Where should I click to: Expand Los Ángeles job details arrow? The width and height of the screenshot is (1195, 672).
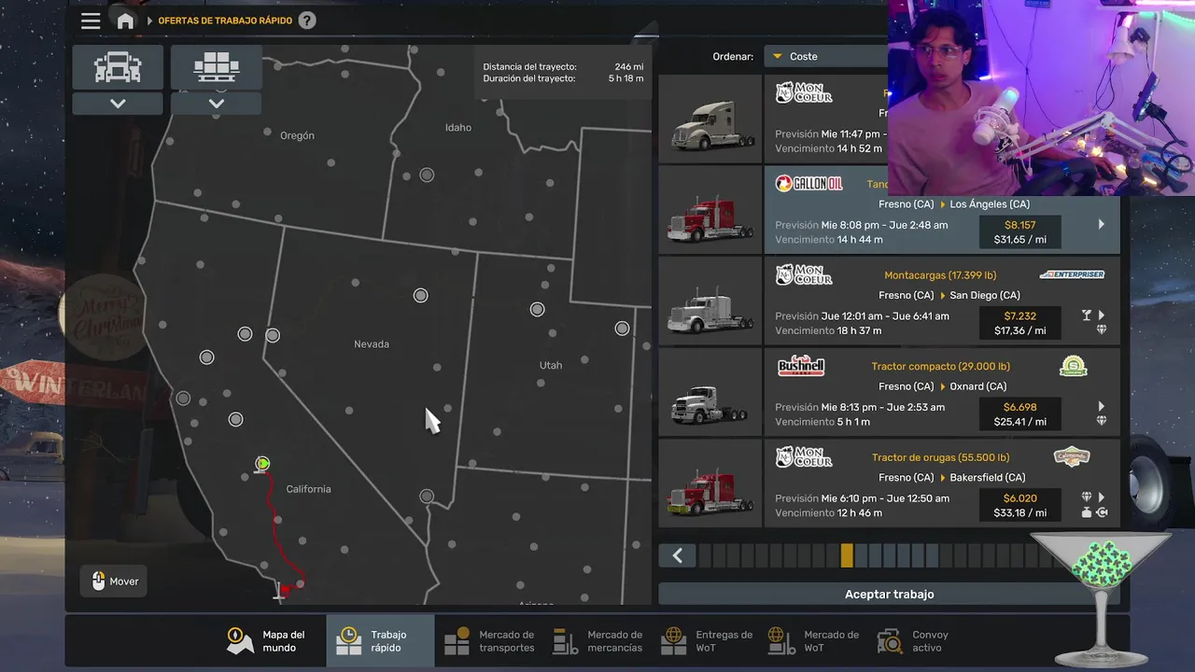(x=1102, y=224)
